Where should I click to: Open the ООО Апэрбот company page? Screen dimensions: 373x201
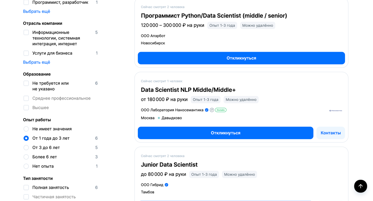pos(153,36)
